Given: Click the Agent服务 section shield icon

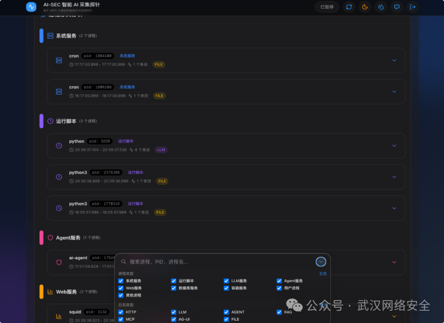Looking at the screenshot, I should point(50,237).
